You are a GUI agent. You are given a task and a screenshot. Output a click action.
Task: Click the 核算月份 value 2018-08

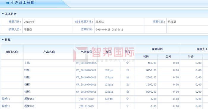(29, 22)
